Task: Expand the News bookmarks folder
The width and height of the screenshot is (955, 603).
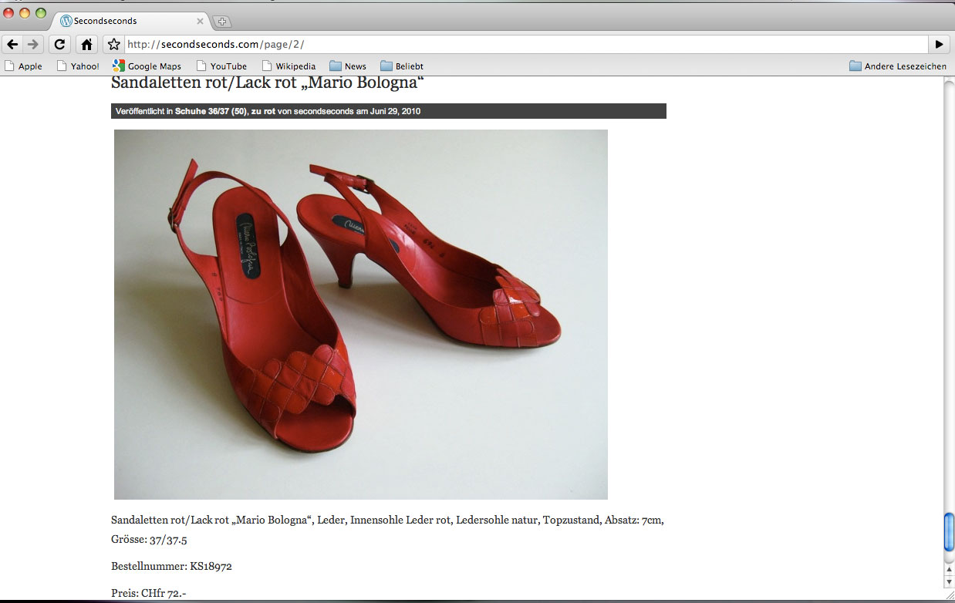Action: [348, 66]
